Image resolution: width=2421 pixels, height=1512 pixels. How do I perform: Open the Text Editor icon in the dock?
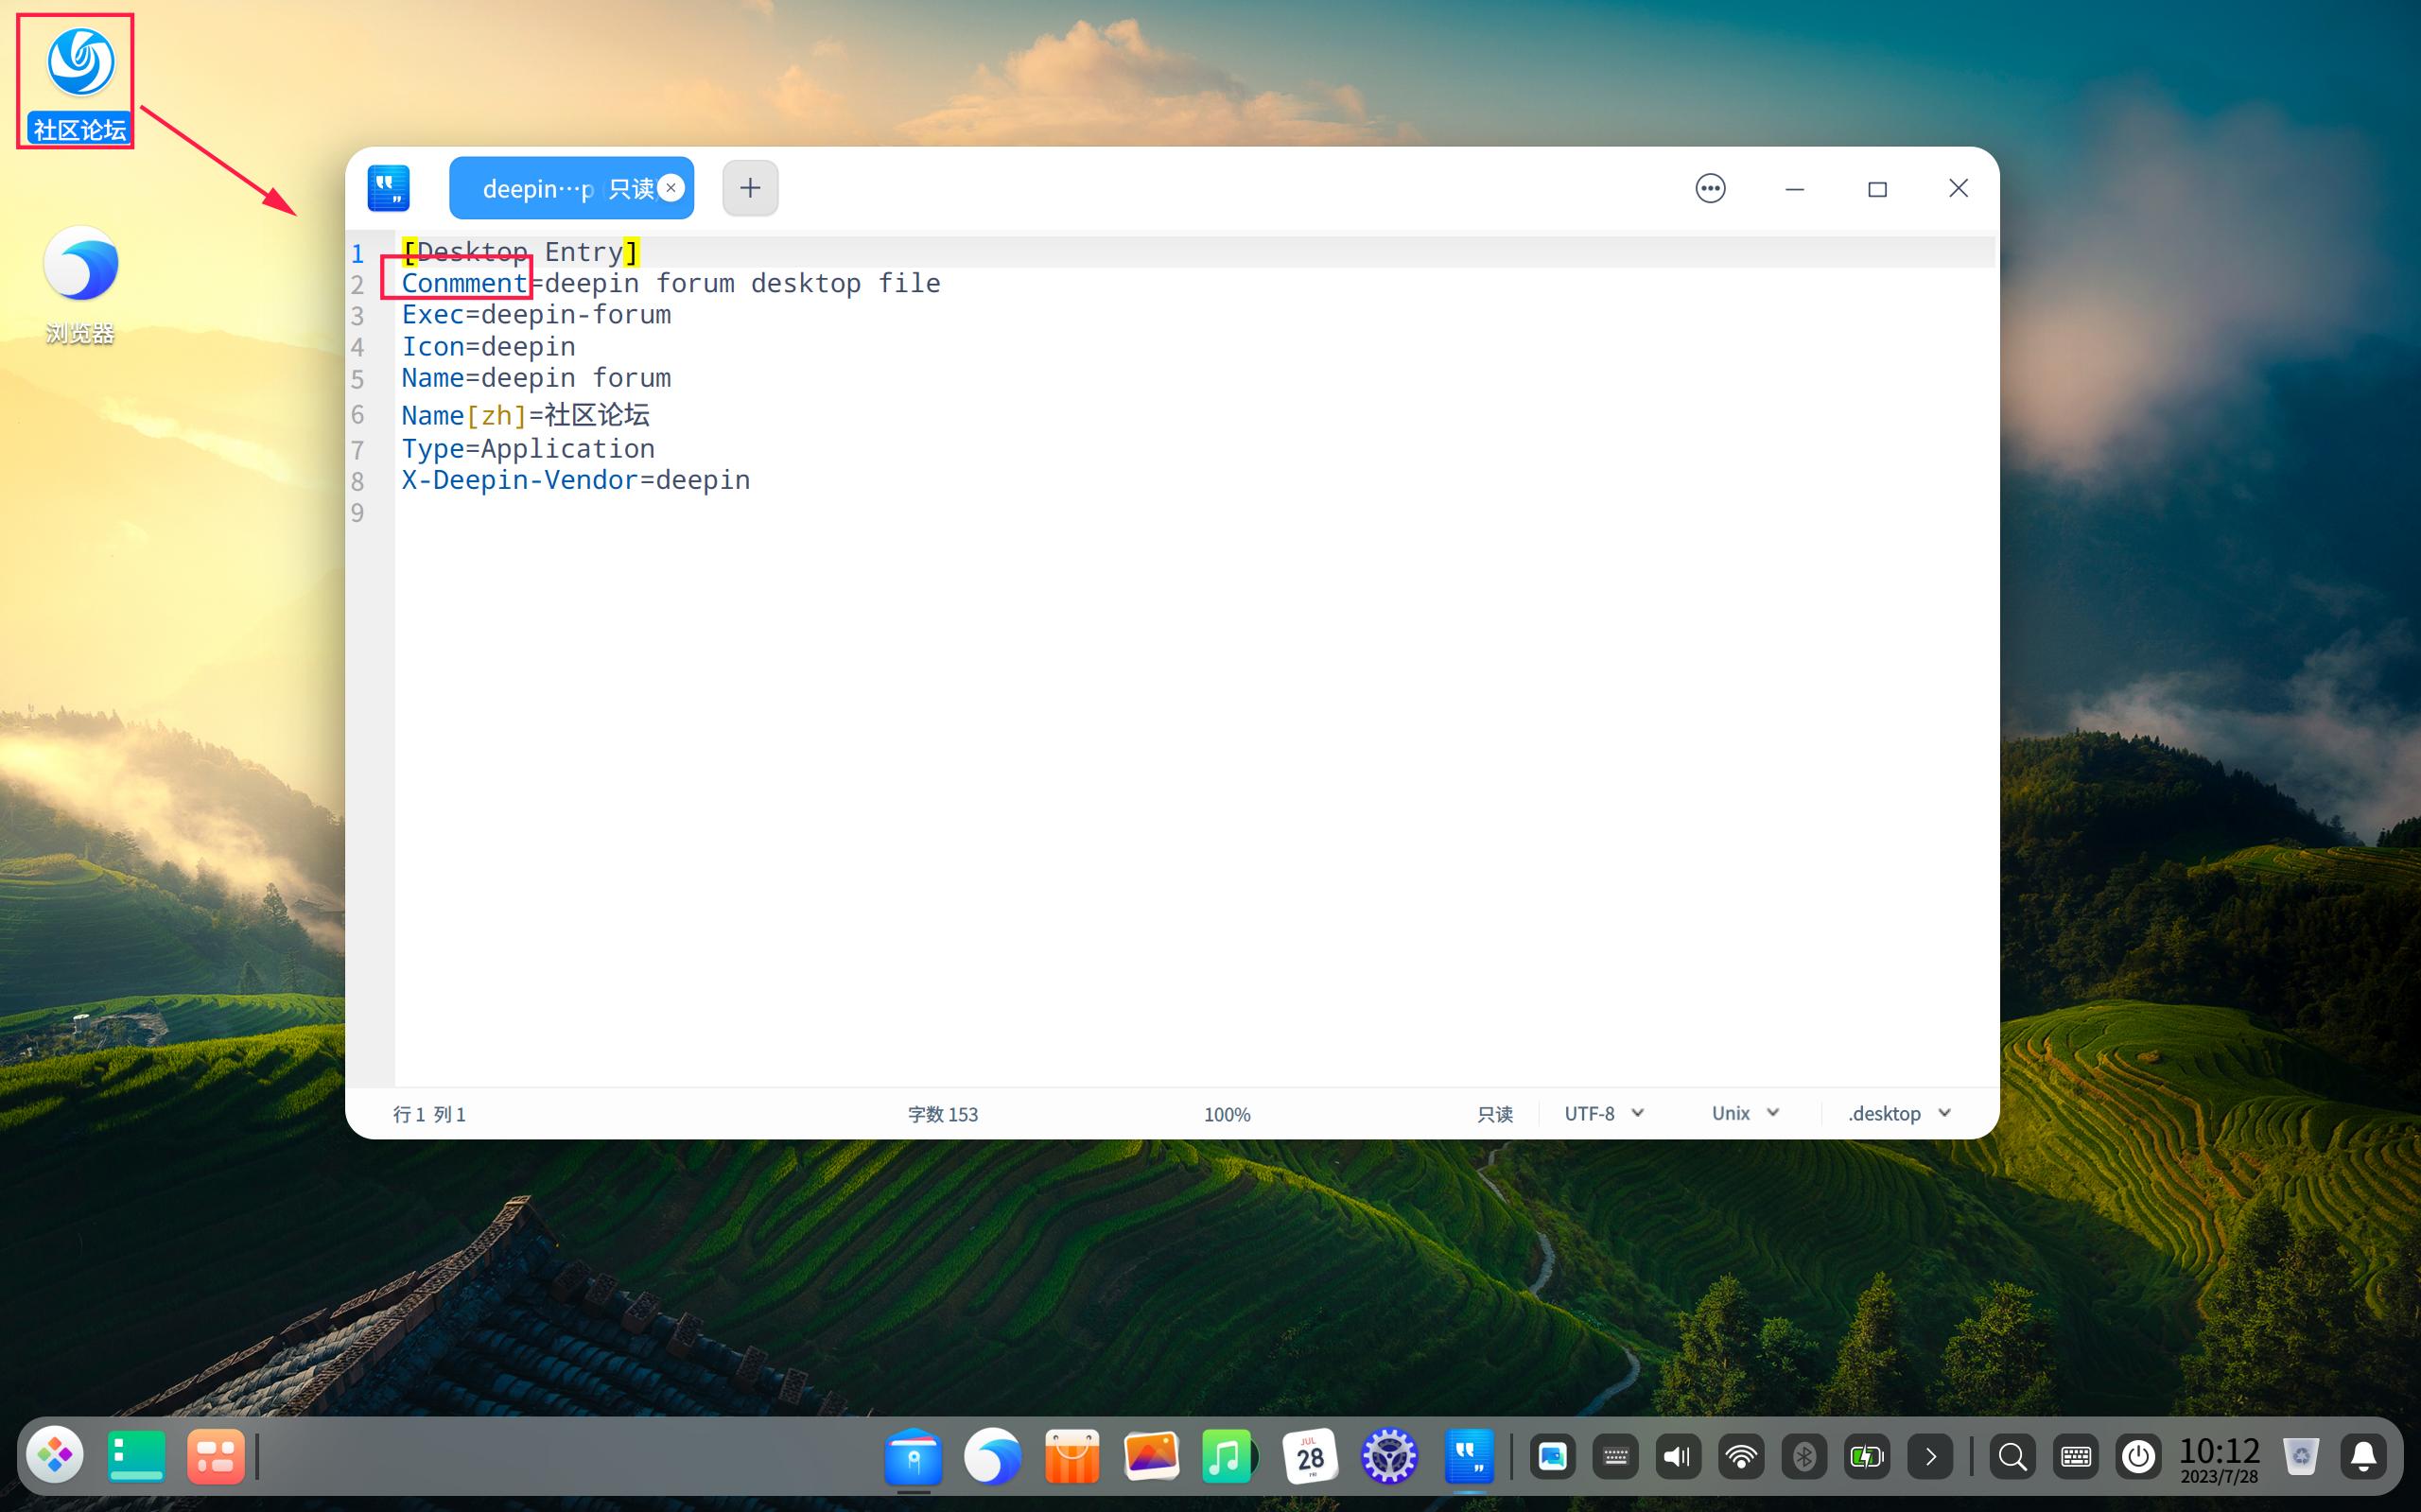pyautogui.click(x=1470, y=1456)
